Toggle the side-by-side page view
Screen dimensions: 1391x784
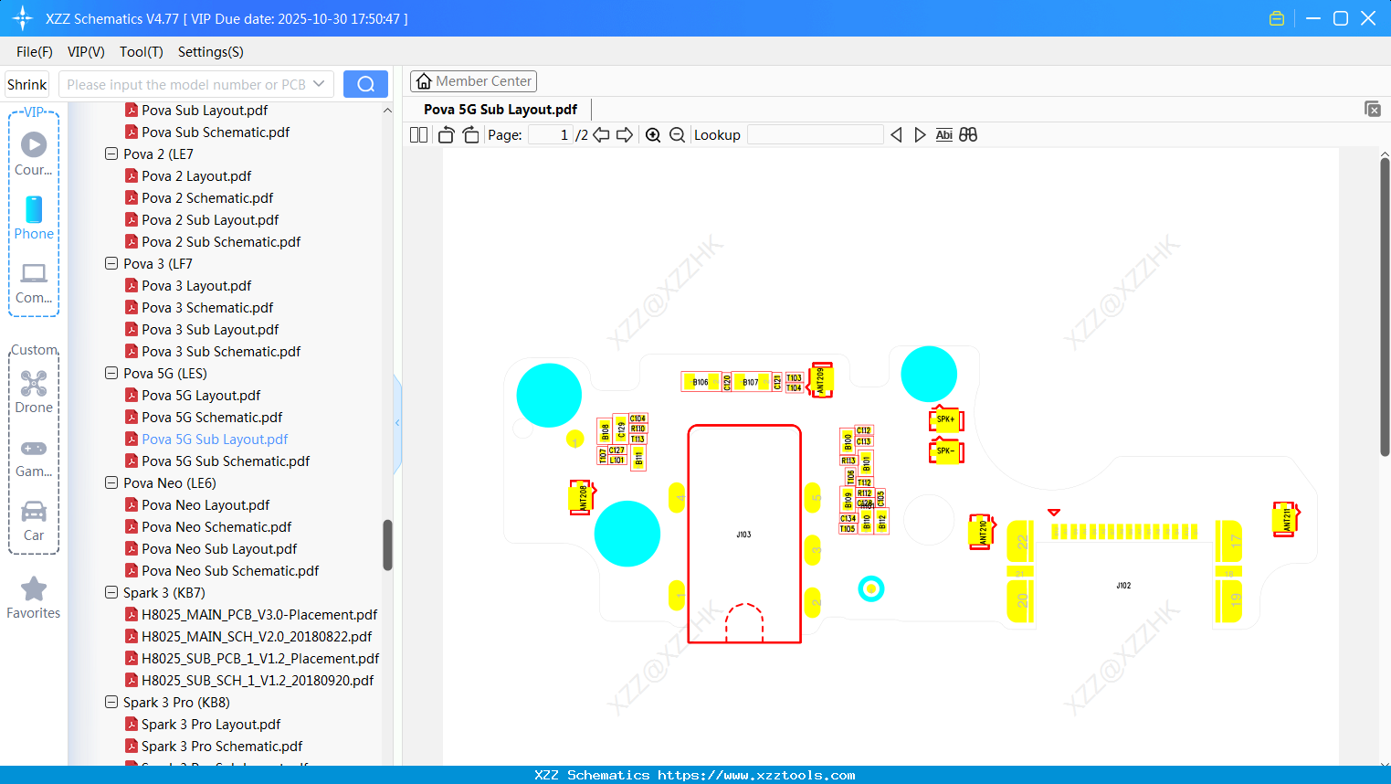tap(417, 134)
